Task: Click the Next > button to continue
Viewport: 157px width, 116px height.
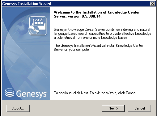Action: coord(113,108)
